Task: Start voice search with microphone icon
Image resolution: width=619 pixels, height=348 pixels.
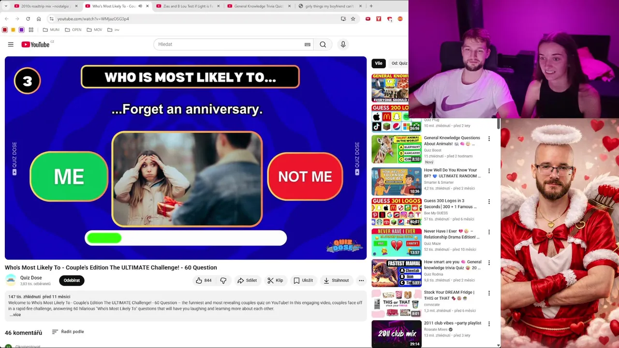Action: click(x=343, y=44)
